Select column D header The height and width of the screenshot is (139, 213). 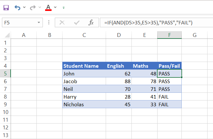119,35
